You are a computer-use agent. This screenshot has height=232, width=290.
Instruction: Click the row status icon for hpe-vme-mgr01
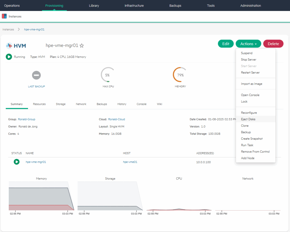coord(17,162)
